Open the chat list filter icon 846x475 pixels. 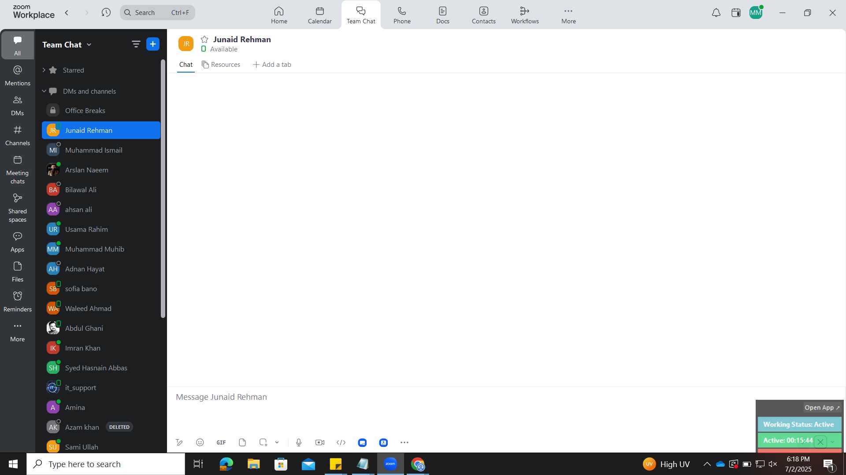pyautogui.click(x=136, y=44)
